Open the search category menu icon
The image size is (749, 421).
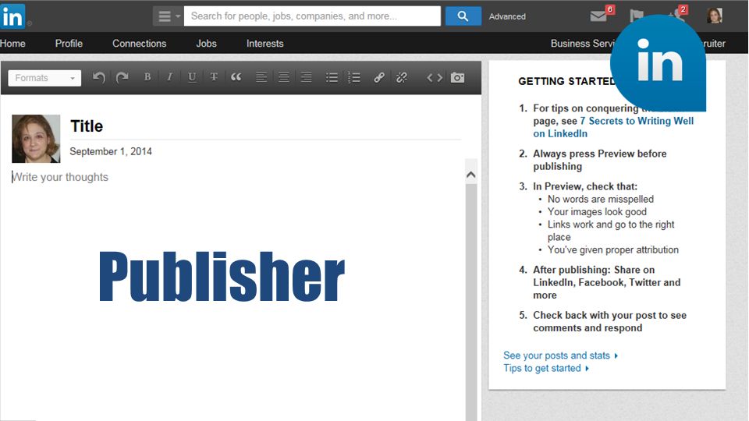point(169,16)
